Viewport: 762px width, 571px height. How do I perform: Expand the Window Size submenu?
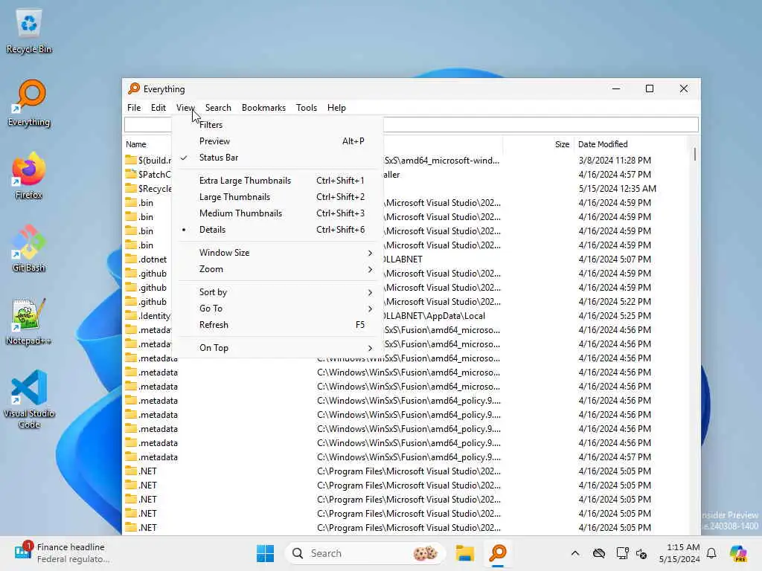click(x=278, y=253)
